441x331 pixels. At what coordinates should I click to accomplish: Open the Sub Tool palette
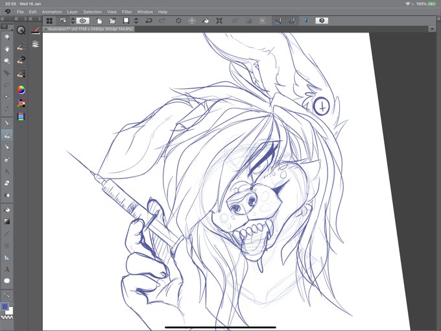point(21,47)
